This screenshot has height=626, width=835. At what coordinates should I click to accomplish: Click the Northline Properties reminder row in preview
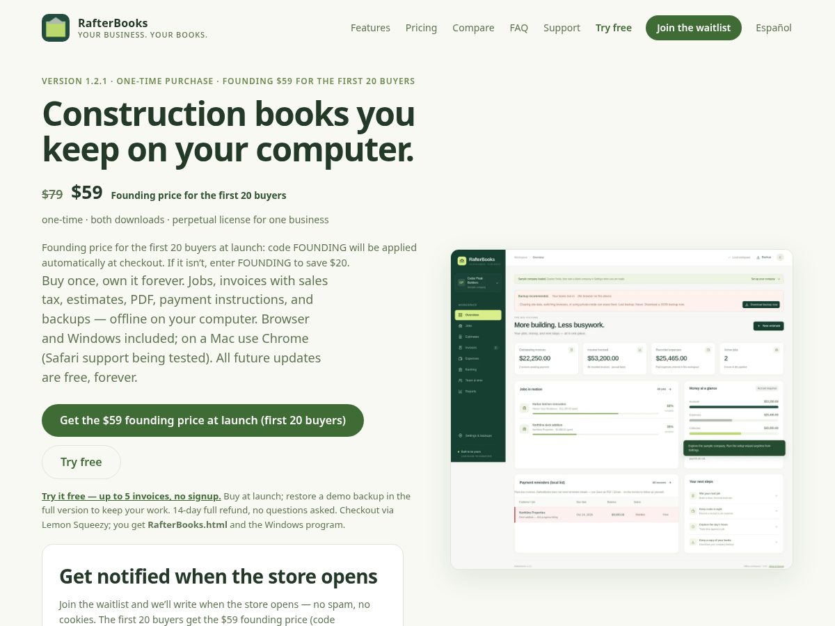(x=596, y=515)
